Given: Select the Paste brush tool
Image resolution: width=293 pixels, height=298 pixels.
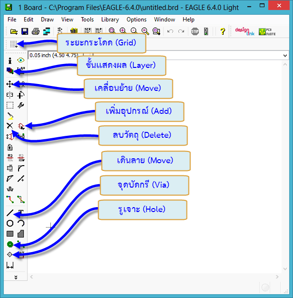Looking at the screenshot, I should click(x=10, y=116).
